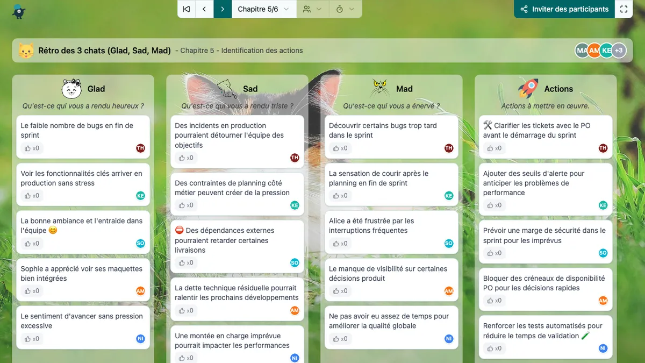Open the Chapitre 5/6 dropdown
This screenshot has width=645, height=363.
point(263,9)
